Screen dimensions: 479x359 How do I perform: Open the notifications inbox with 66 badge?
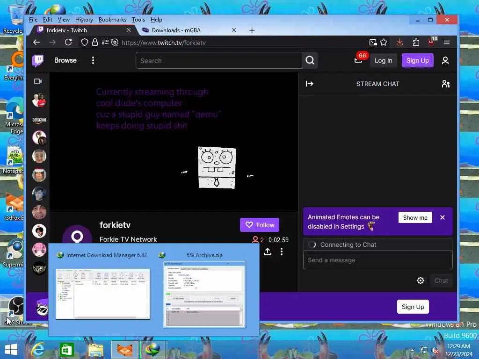point(359,60)
